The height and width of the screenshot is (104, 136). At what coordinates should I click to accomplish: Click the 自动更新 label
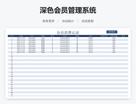coord(88,21)
